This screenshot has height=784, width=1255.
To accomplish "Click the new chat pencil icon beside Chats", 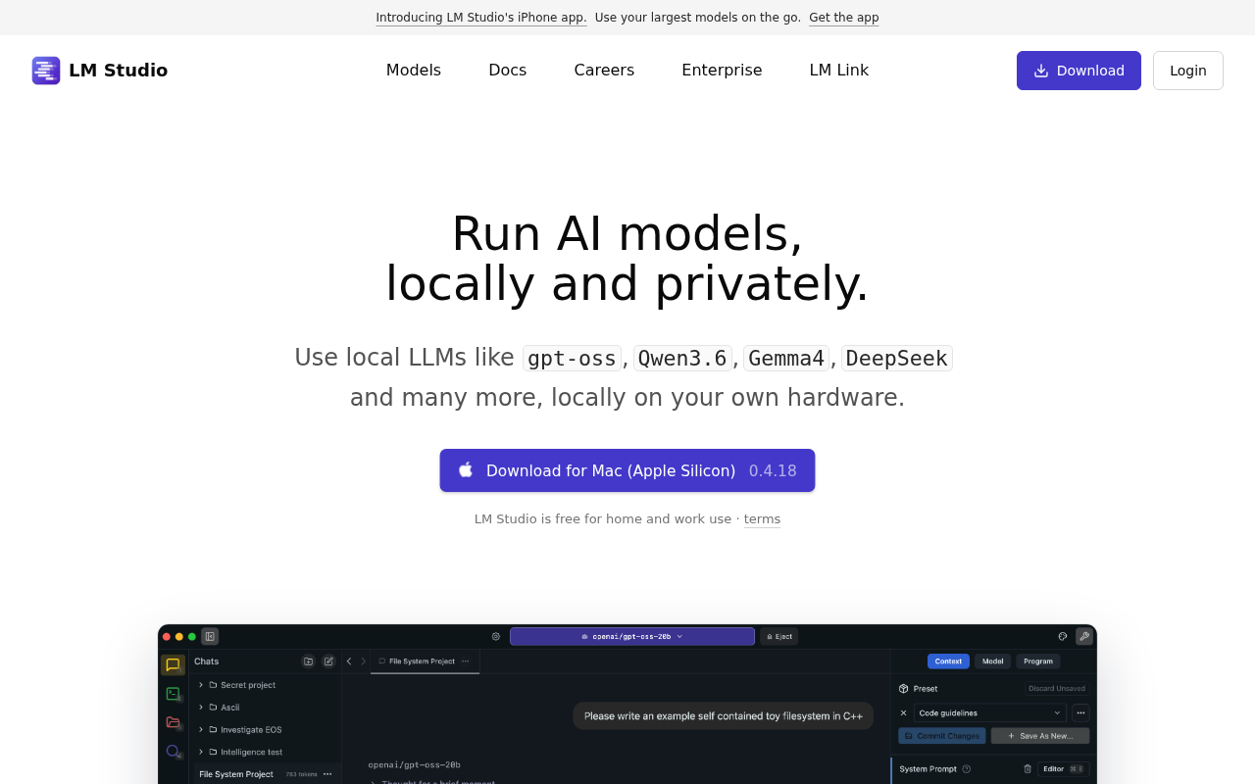I will (328, 661).
